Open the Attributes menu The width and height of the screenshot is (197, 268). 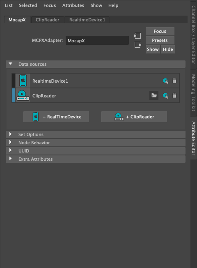[73, 5]
